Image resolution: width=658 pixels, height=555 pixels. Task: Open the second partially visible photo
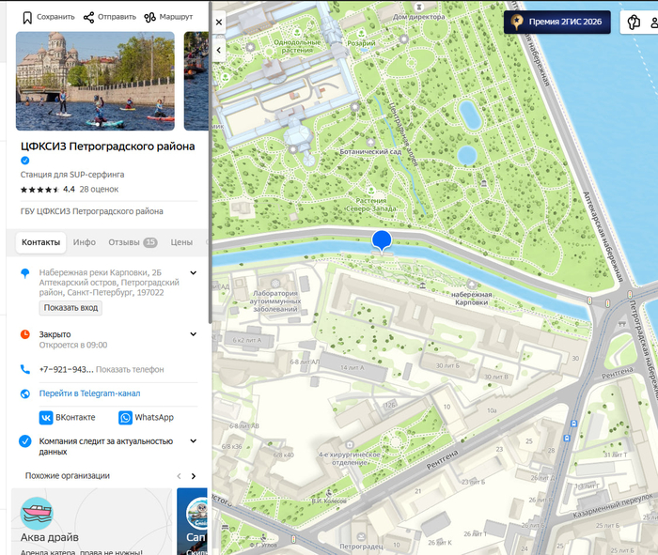(196, 81)
